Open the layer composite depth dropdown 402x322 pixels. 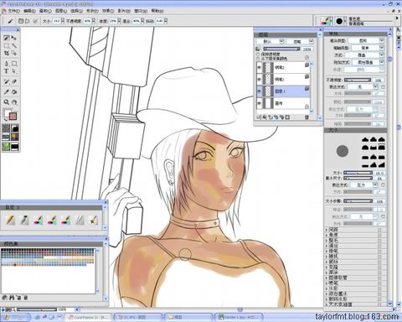pos(300,41)
